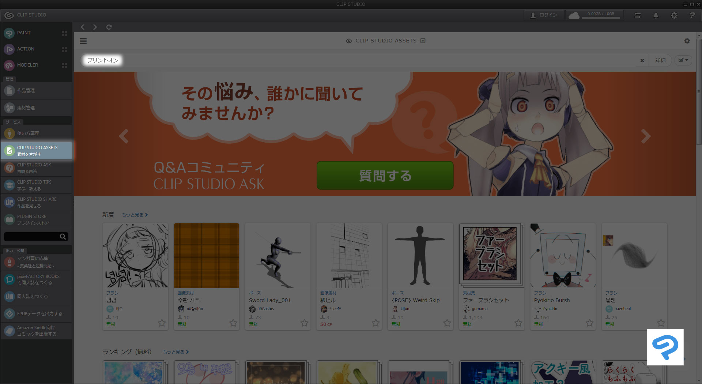Click the ログイン login button

click(x=544, y=15)
